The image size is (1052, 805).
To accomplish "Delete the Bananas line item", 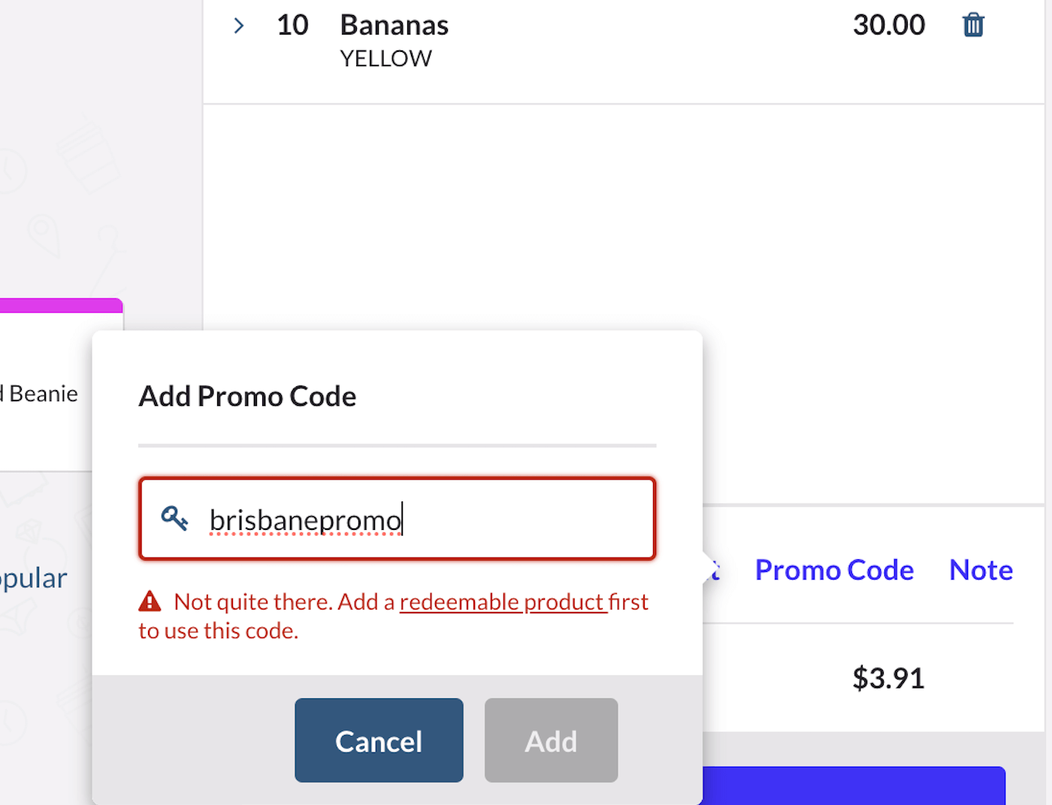I will [972, 24].
